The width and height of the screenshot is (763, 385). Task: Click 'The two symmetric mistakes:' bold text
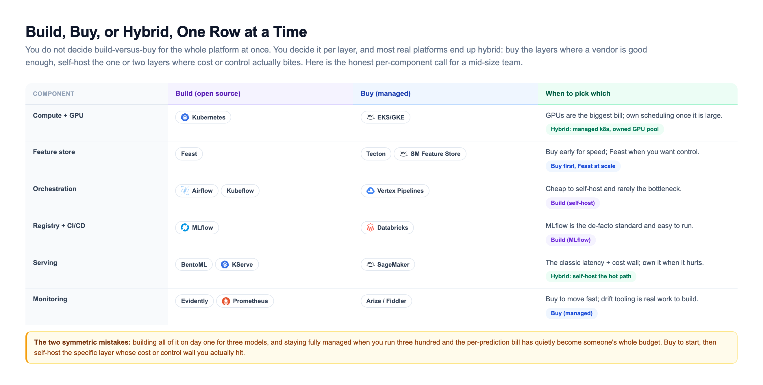82,342
